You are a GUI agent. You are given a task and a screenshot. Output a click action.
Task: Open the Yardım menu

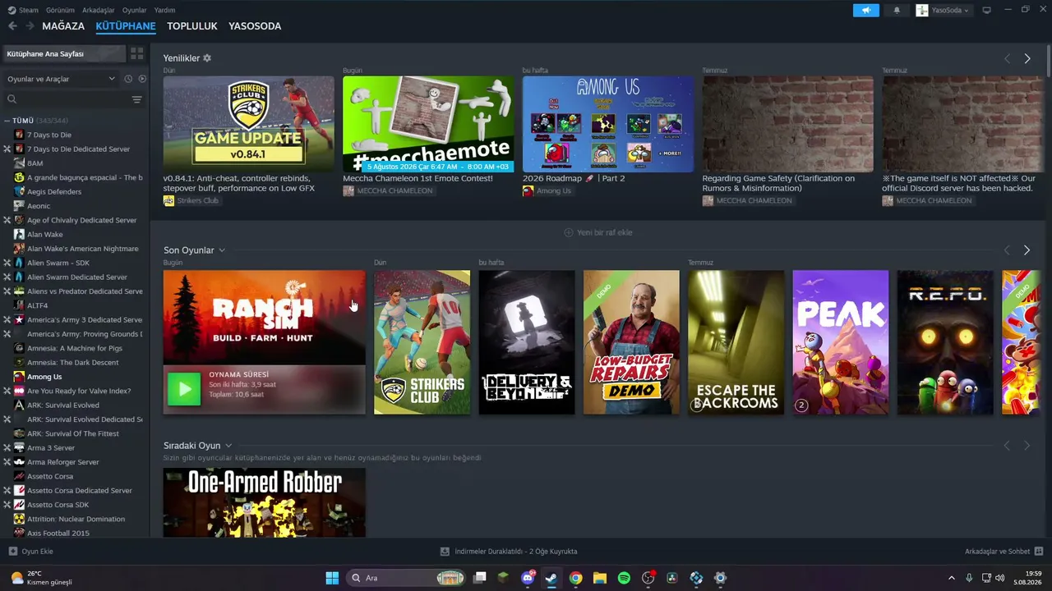tap(164, 10)
